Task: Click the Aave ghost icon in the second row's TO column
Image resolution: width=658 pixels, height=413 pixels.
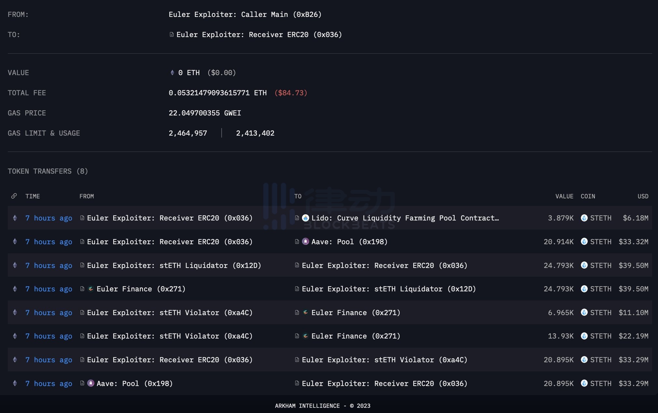Action: coord(305,242)
